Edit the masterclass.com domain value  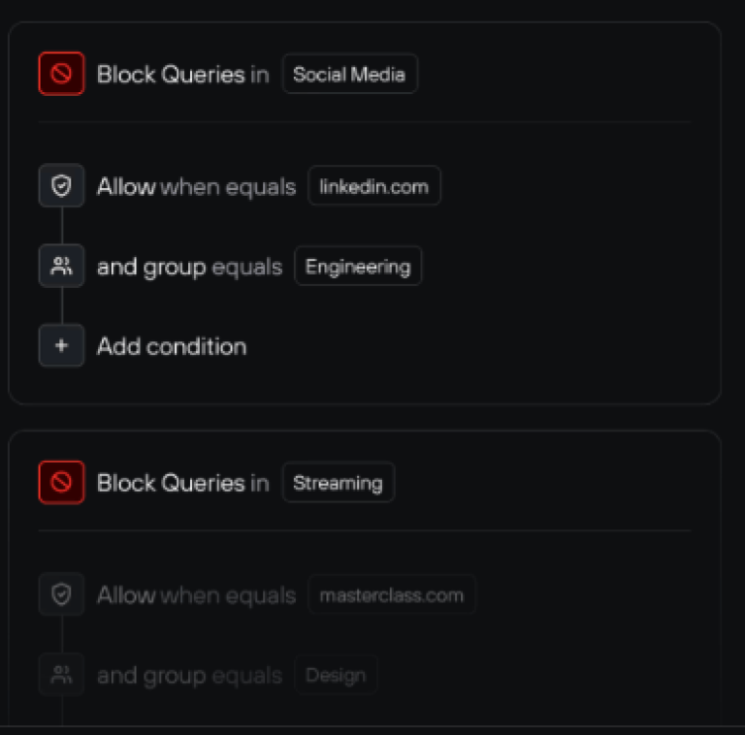coord(391,594)
